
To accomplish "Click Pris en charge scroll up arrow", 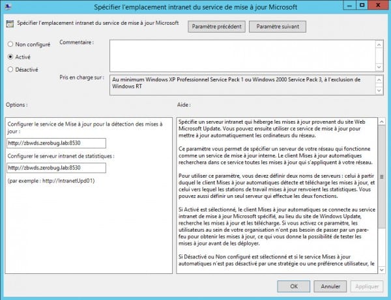I will pyautogui.click(x=379, y=79).
